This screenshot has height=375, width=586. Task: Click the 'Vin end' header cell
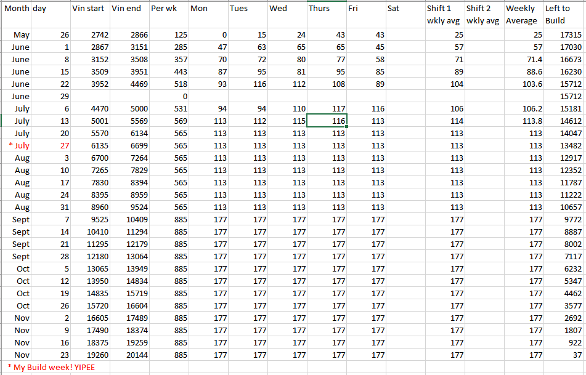pyautogui.click(x=129, y=9)
